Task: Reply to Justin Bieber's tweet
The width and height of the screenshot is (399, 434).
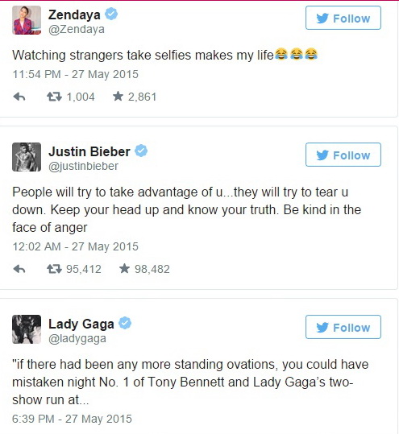Action: (19, 269)
